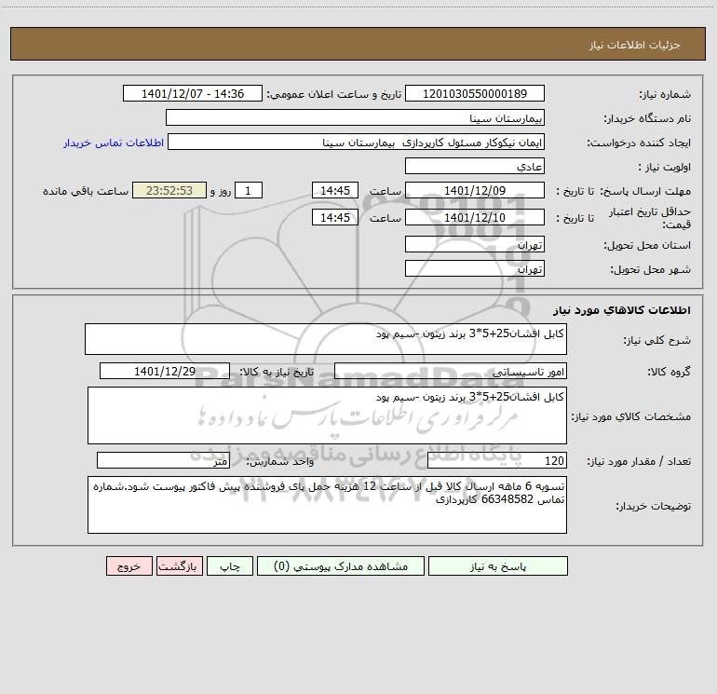This screenshot has height=694, width=717.
Task: Click the ایجاد کننده درخواست label
Action: [x=639, y=143]
